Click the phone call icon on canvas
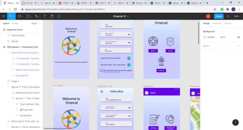The height and width of the screenshot is (130, 243). pyautogui.click(x=170, y=119)
